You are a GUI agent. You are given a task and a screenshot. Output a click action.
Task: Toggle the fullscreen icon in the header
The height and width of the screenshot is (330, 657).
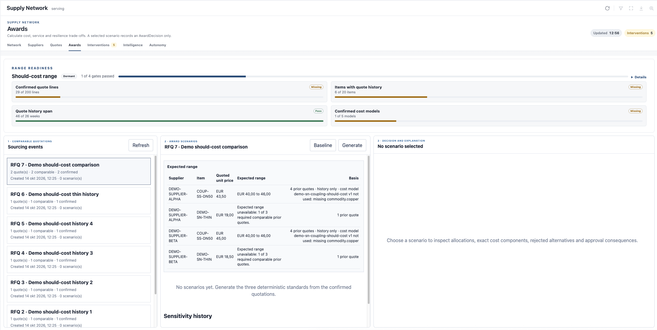(x=631, y=8)
